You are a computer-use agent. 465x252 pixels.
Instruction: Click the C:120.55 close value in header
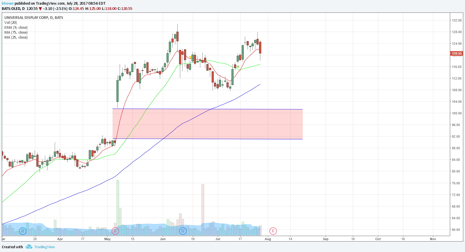click(x=125, y=9)
